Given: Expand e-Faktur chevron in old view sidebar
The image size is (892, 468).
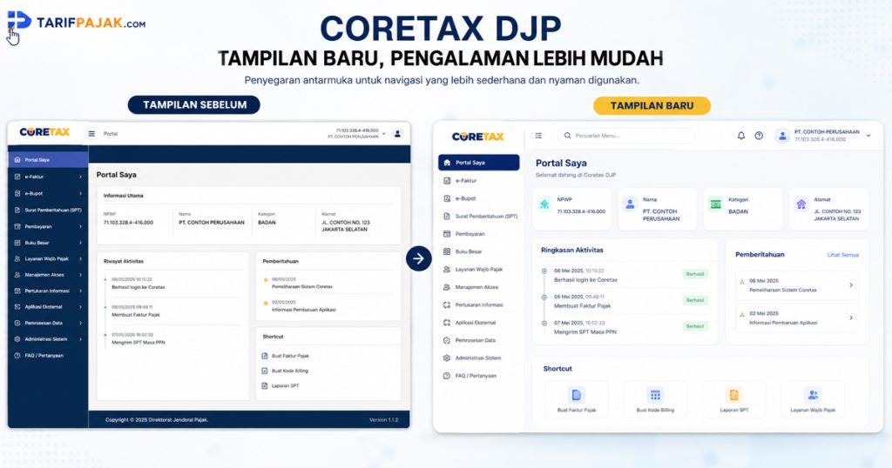Looking at the screenshot, I should (x=80, y=177).
